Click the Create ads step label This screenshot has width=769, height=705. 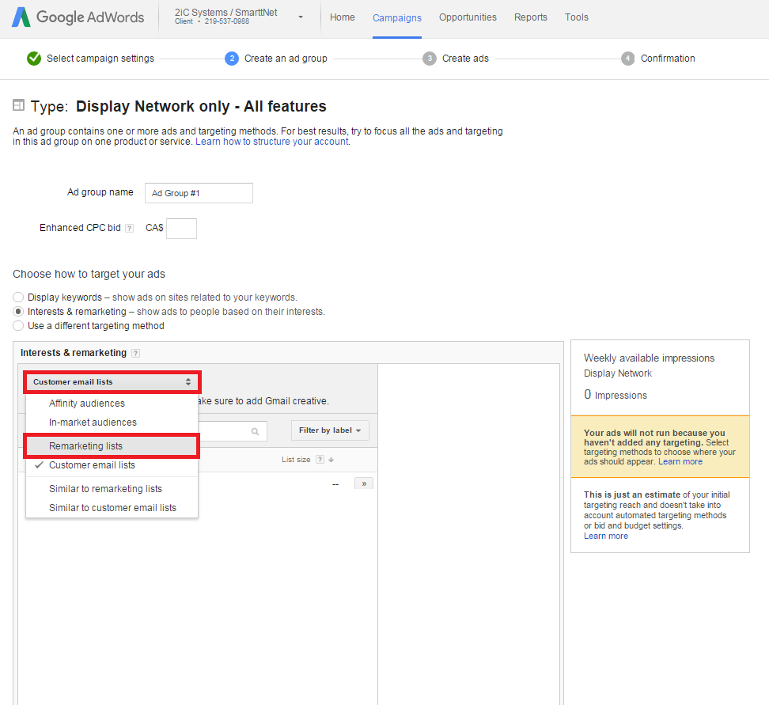465,59
